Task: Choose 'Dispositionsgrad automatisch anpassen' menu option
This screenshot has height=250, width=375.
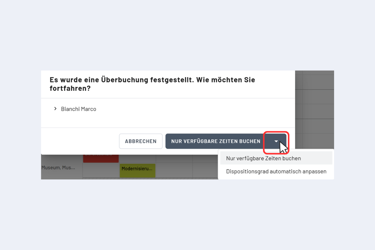Action: click(x=276, y=171)
